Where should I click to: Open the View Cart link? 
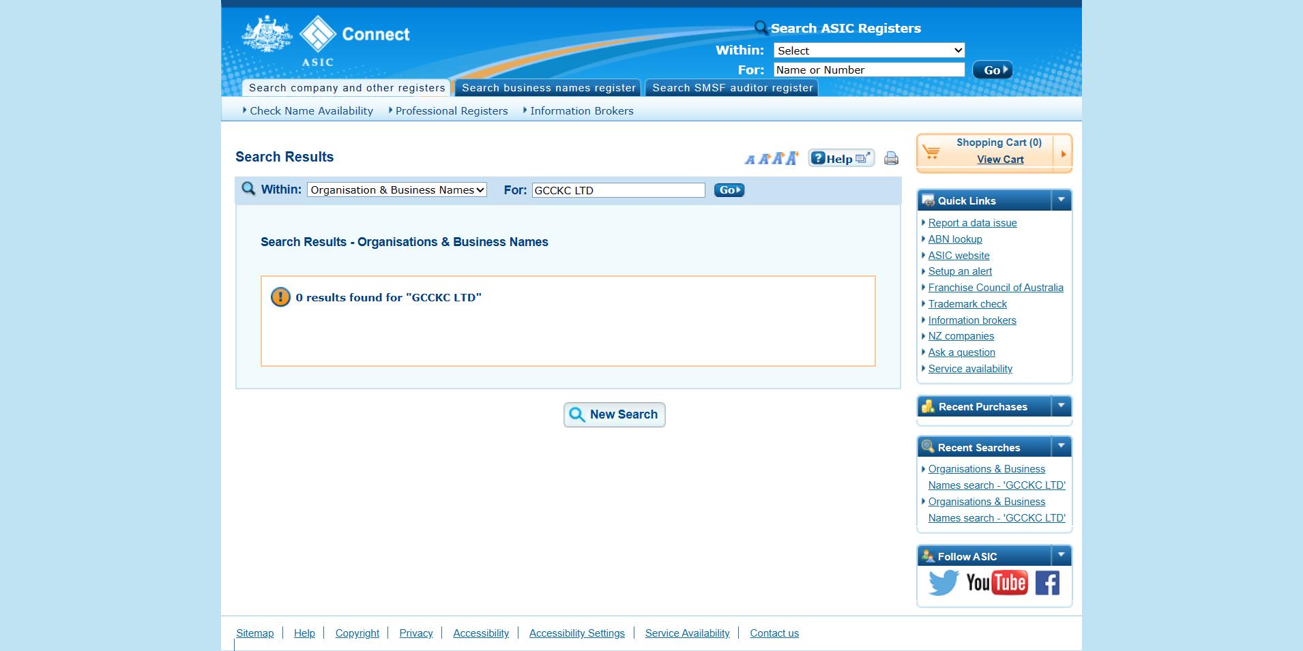[1000, 160]
